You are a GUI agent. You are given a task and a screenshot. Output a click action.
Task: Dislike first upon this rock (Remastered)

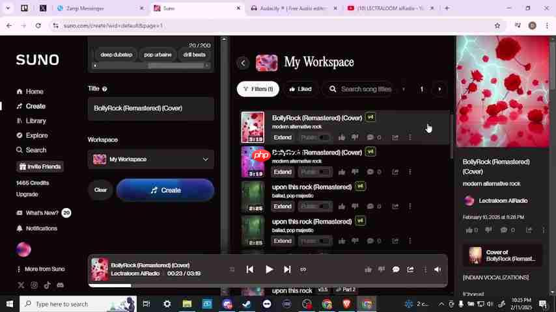click(355, 207)
